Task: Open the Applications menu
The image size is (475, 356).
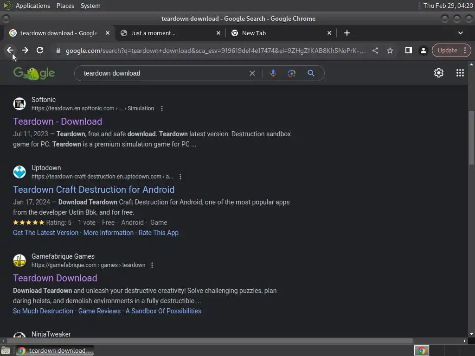Action: 33,6
